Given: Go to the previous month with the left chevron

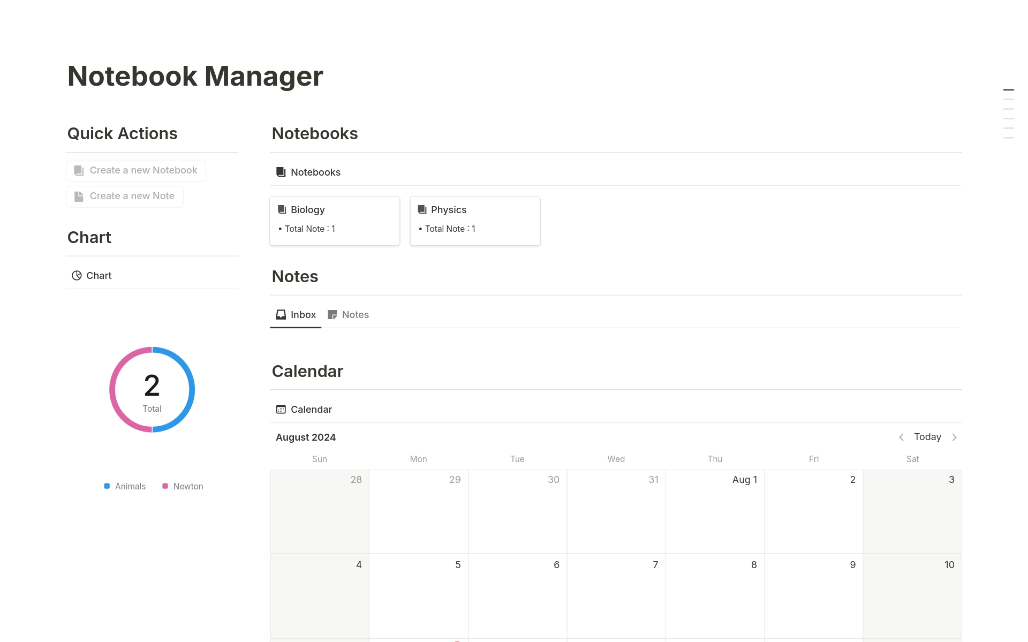Looking at the screenshot, I should click(902, 437).
